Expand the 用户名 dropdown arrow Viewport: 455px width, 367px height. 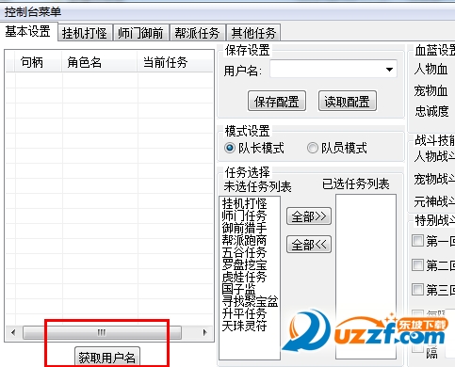(389, 70)
